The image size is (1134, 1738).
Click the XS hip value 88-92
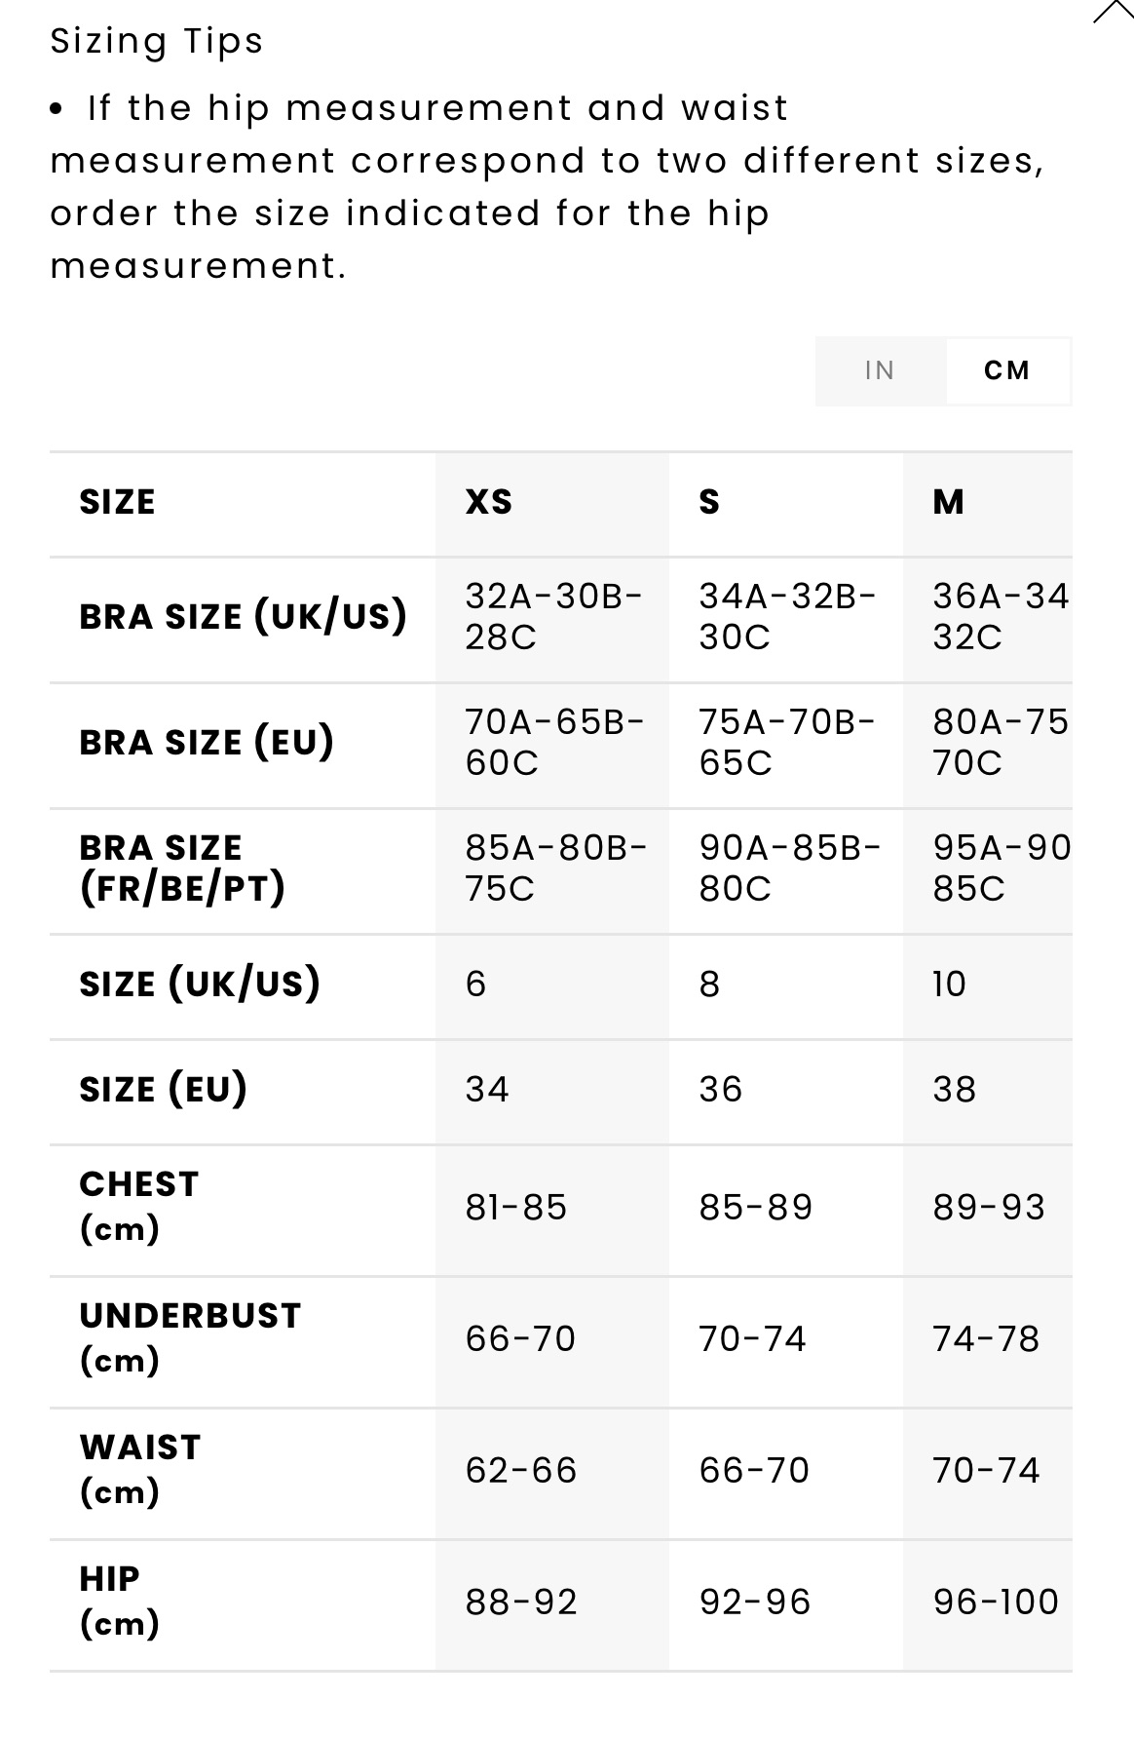tap(521, 1602)
